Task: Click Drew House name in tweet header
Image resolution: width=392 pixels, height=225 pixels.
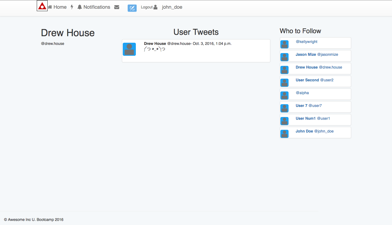Action: 155,44
